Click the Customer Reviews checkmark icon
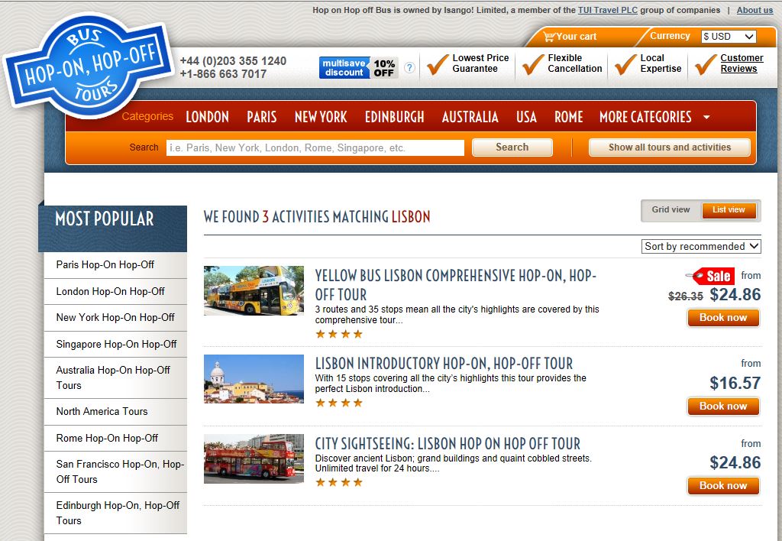 click(x=706, y=64)
